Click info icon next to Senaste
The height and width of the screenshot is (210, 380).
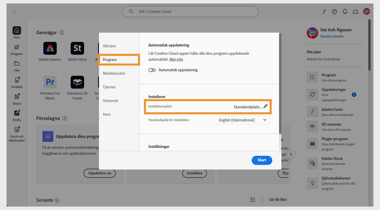[57, 200]
